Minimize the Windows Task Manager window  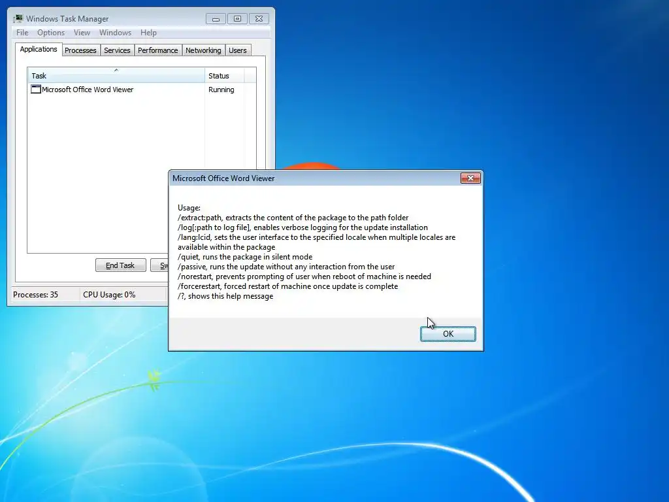click(216, 19)
